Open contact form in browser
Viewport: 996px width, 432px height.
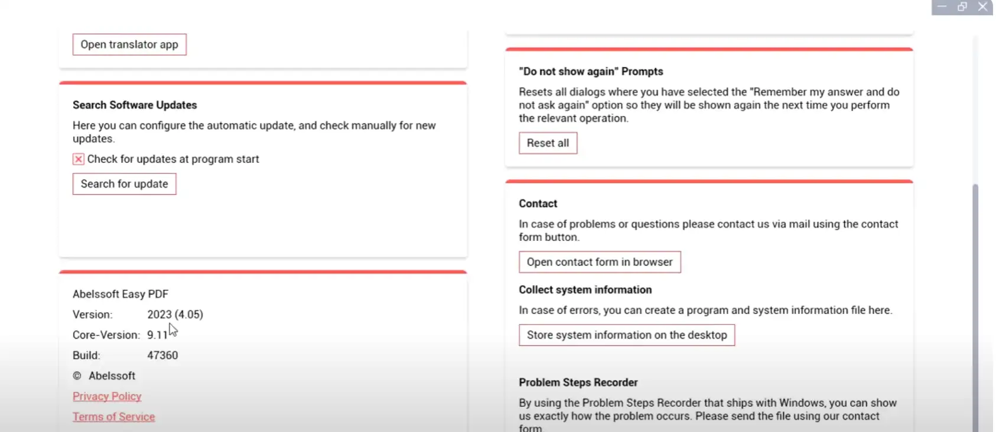[600, 262]
